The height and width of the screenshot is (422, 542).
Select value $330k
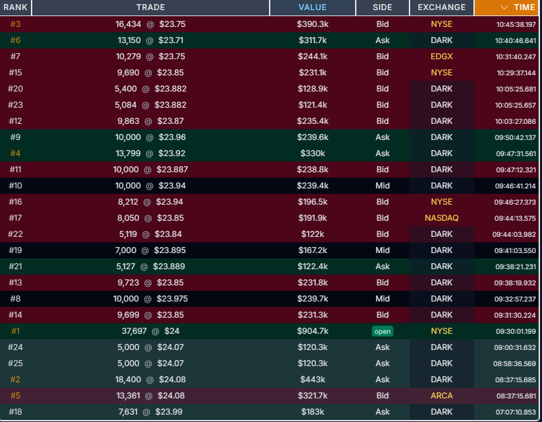point(313,153)
